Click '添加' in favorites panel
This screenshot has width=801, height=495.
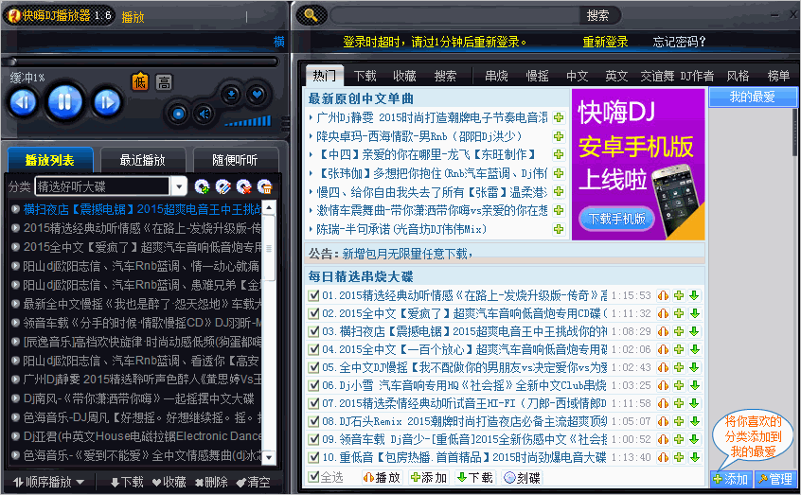pyautogui.click(x=731, y=479)
